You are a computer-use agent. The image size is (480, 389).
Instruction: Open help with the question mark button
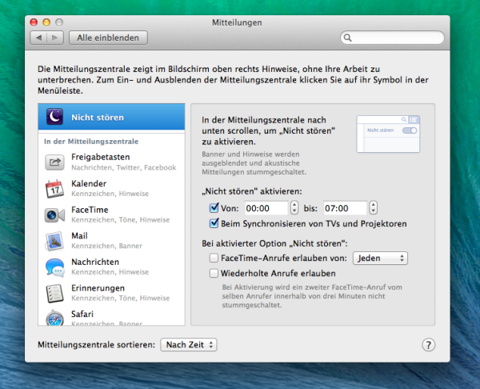(x=428, y=345)
